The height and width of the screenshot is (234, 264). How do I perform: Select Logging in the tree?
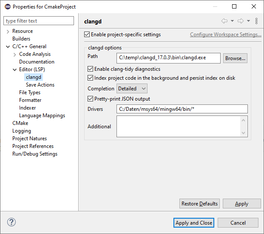pos(22,131)
